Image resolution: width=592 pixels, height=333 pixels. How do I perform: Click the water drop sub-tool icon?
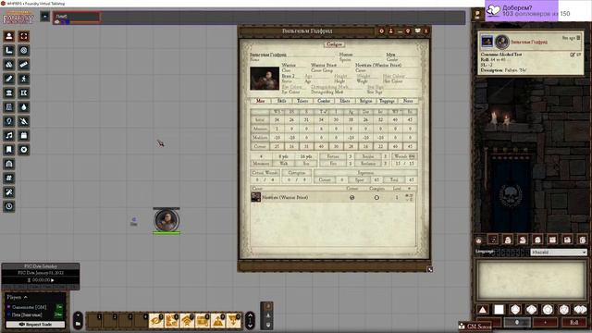(x=24, y=107)
